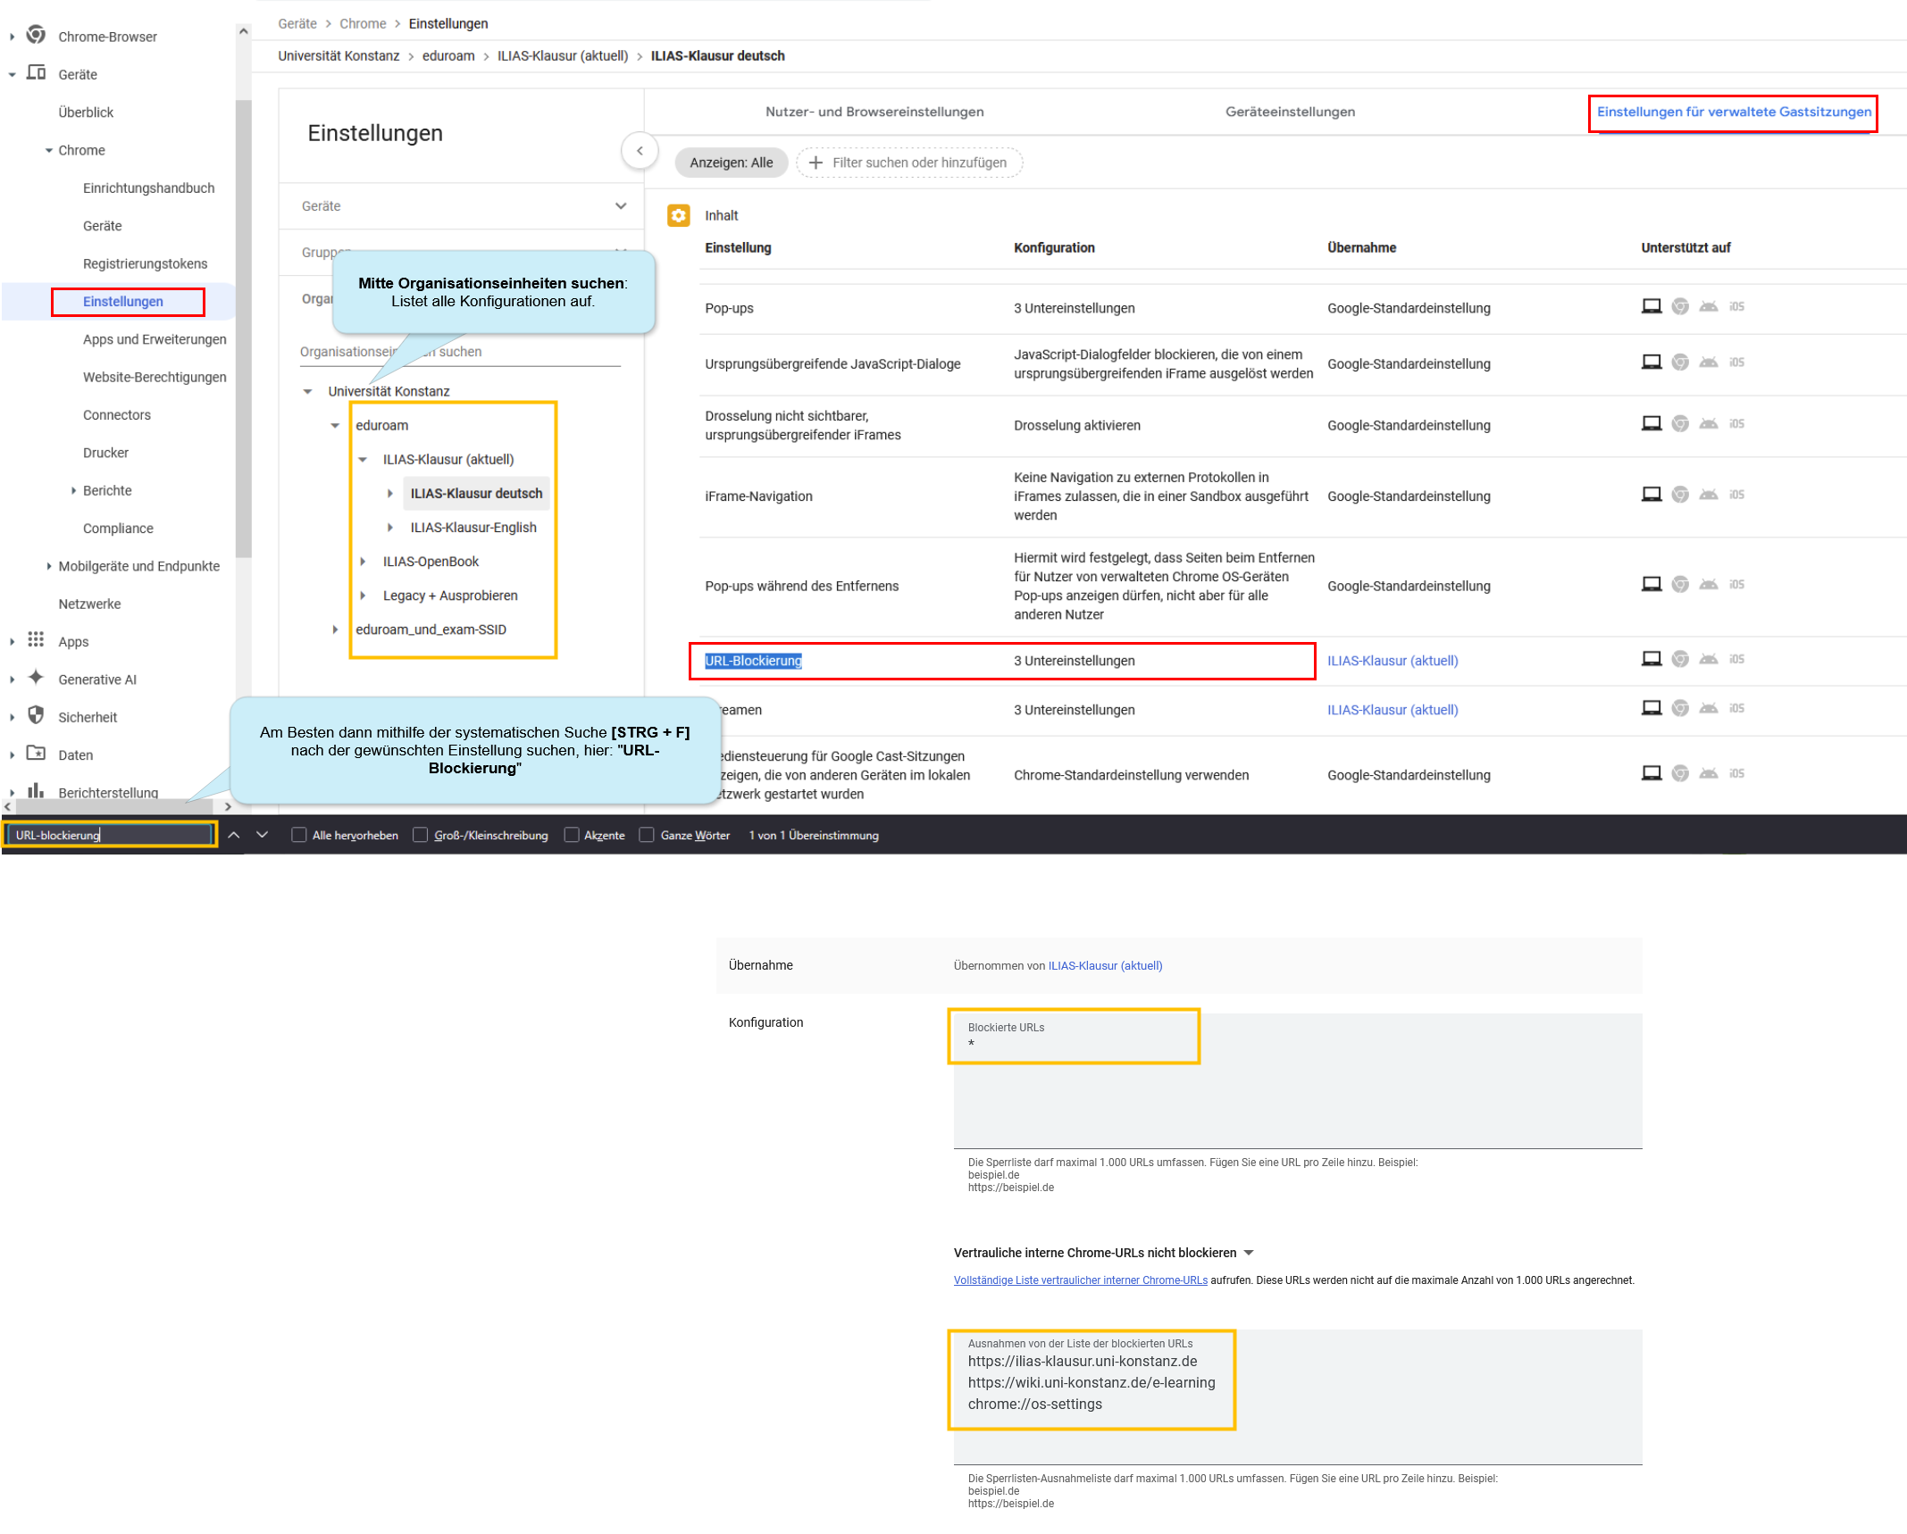
Task: Click Übernommen von ILIAS-Klausur (aktuell) link
Action: pos(1105,965)
